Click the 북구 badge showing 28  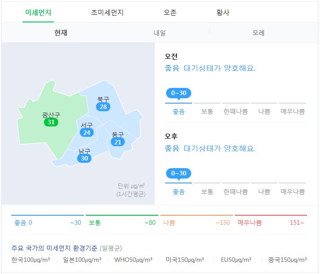103,107
